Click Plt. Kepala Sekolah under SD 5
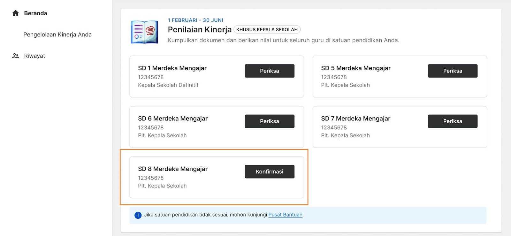The width and height of the screenshot is (511, 236). [x=345, y=85]
